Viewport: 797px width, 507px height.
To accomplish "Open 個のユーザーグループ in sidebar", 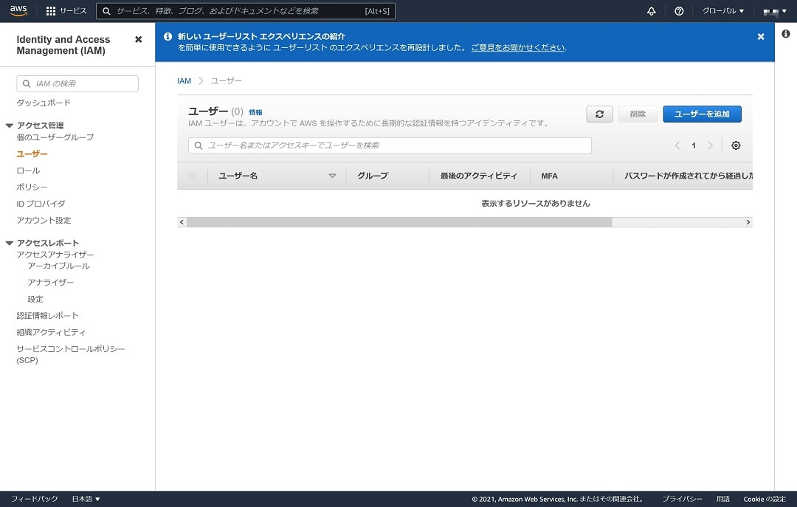I will [55, 137].
